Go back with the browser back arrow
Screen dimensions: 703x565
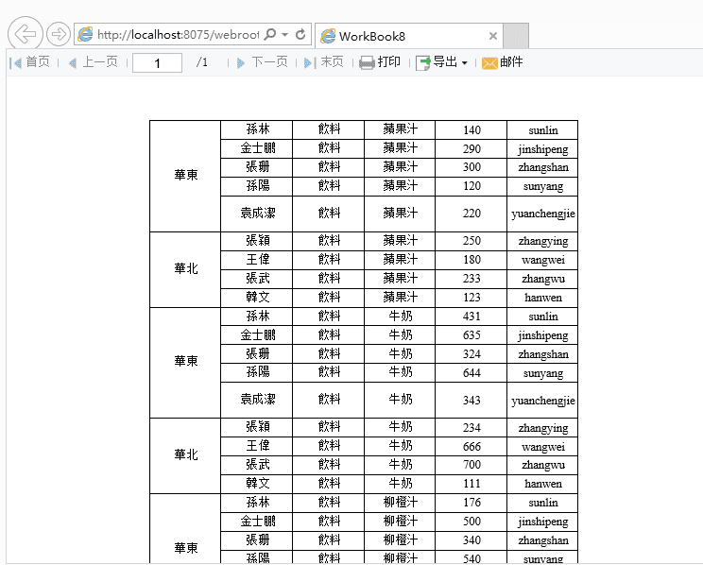point(26,34)
